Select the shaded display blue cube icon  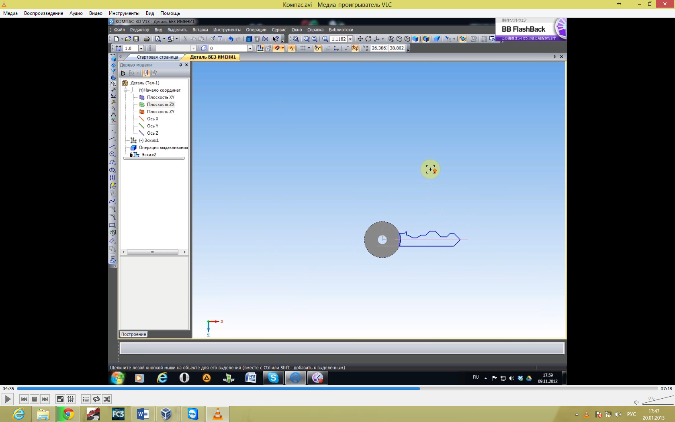click(x=415, y=39)
